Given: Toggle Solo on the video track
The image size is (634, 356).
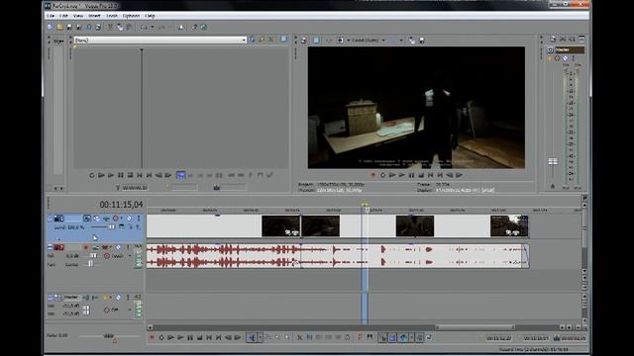Looking at the screenshot, I should [x=139, y=219].
